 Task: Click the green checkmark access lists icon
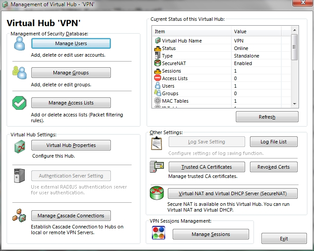(19, 103)
